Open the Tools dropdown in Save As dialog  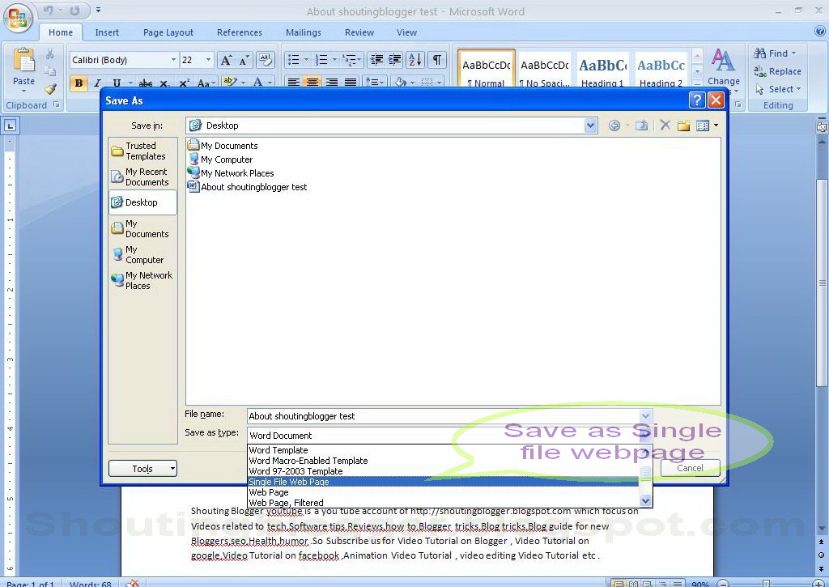tap(142, 469)
